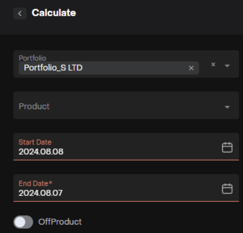The image size is (243, 233).
Task: Click the back chevron next to Calculate
Action: pyautogui.click(x=20, y=14)
